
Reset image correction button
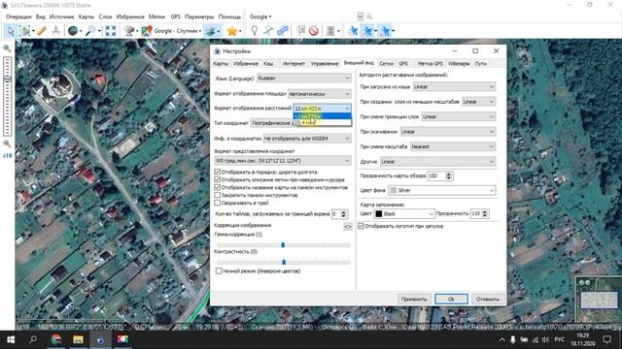pyautogui.click(x=348, y=227)
